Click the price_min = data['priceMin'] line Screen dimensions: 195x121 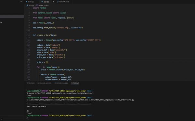click(x=51, y=55)
